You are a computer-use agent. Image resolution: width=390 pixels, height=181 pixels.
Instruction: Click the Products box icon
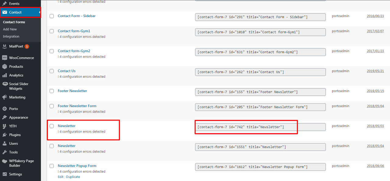tap(5, 67)
